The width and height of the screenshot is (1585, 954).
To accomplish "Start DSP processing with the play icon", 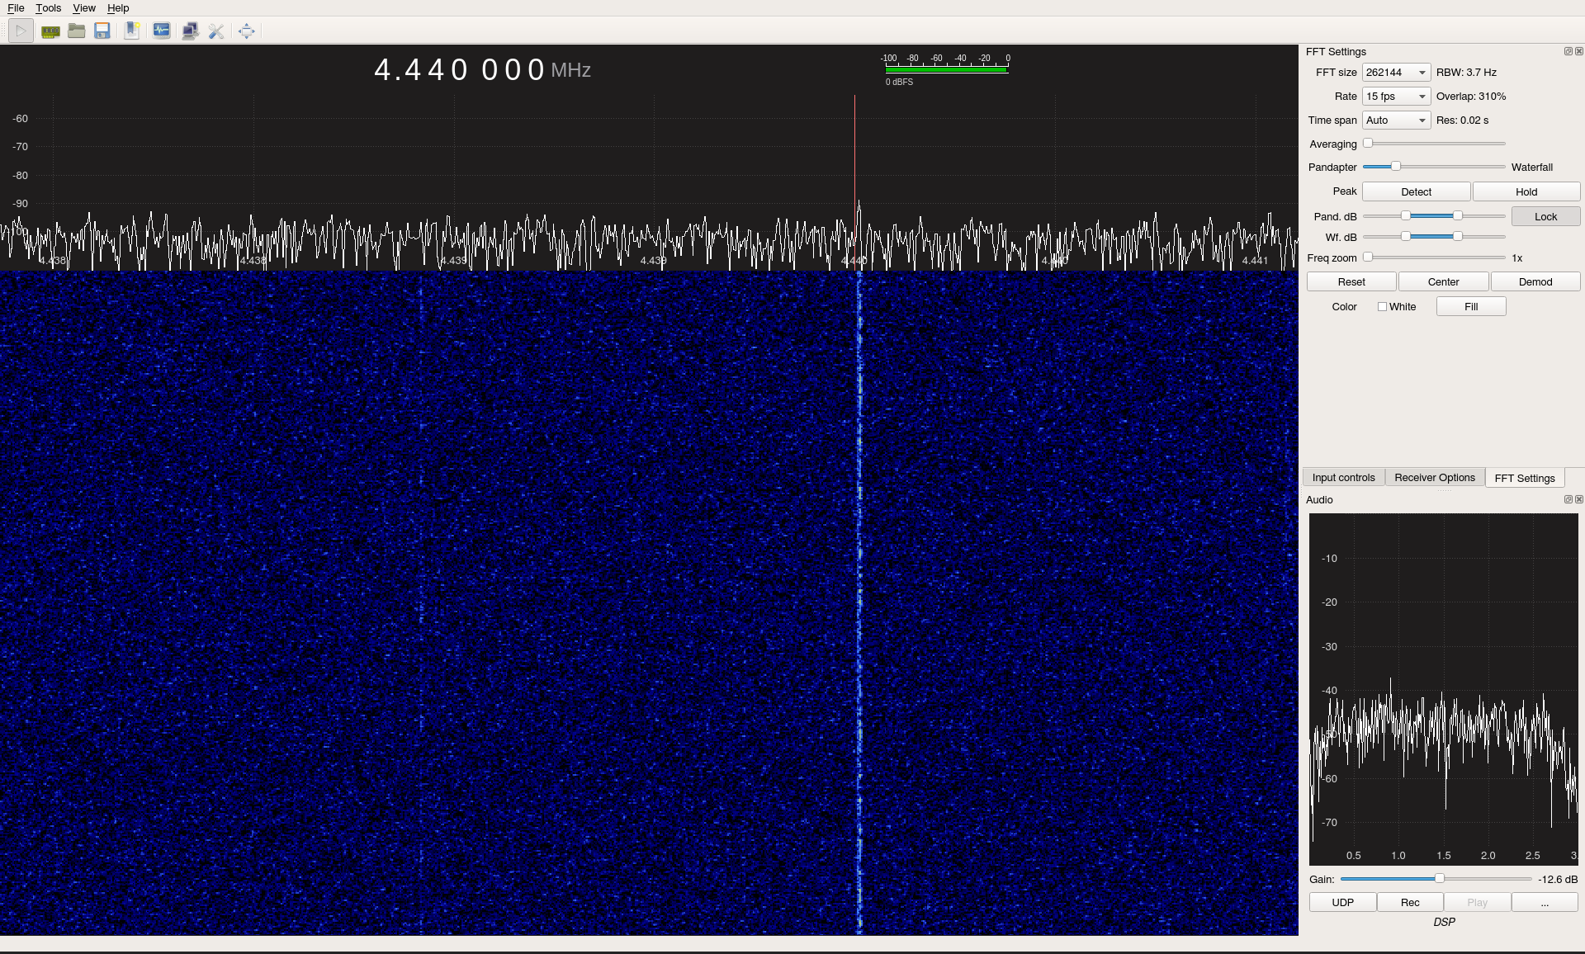I will click(x=21, y=31).
